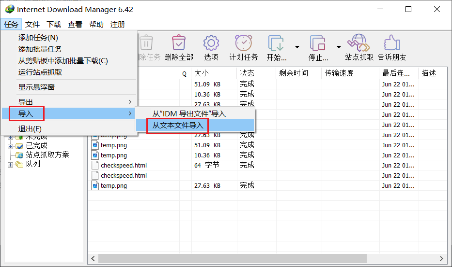This screenshot has height=267, width=452.
Task: Select Import from text file (从文本文件导入)
Action: coord(177,126)
